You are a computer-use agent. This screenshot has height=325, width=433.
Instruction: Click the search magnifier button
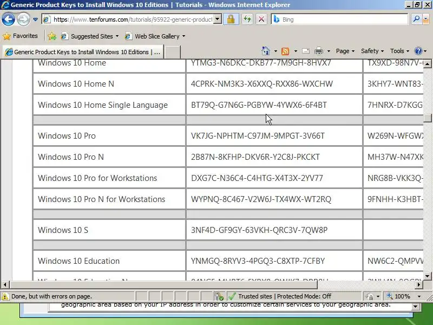coord(416,19)
